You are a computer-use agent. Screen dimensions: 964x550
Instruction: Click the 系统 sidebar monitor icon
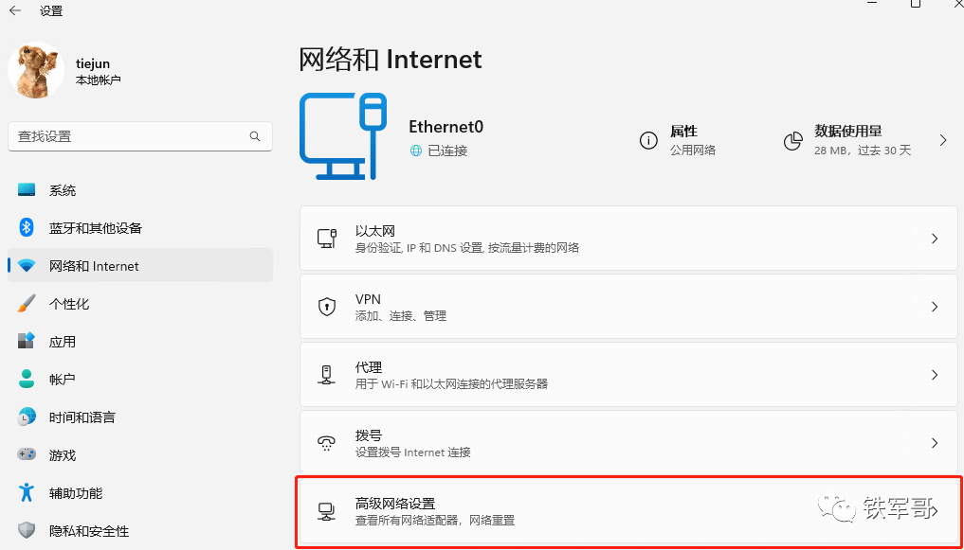(26, 189)
